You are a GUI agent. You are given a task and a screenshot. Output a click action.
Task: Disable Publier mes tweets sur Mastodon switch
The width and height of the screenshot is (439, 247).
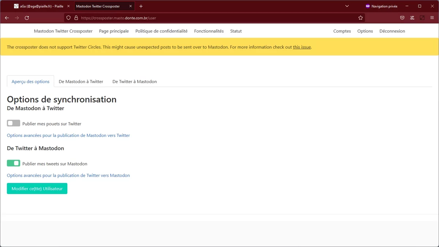pyautogui.click(x=14, y=163)
